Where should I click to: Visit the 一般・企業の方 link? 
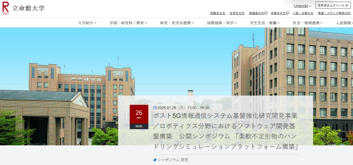(303, 13)
